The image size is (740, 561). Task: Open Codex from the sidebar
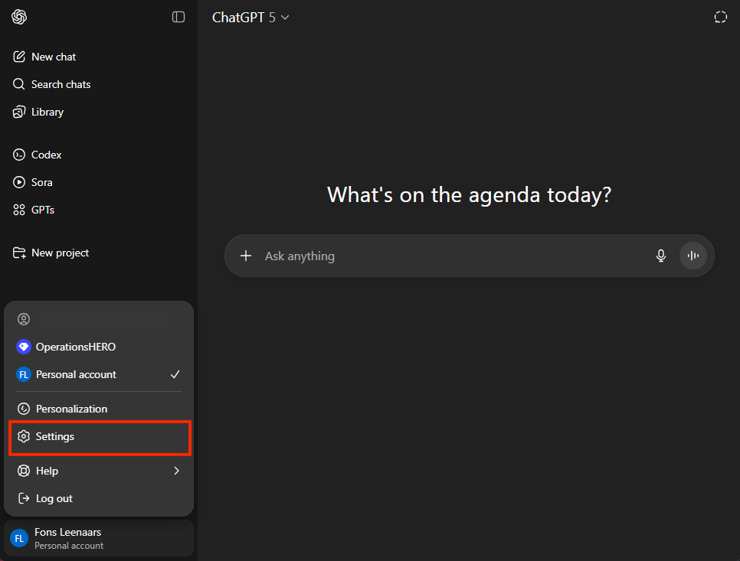[46, 155]
